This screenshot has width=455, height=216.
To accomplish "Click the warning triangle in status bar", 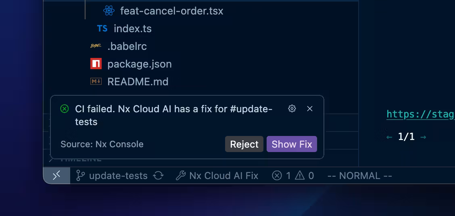I will tap(300, 176).
